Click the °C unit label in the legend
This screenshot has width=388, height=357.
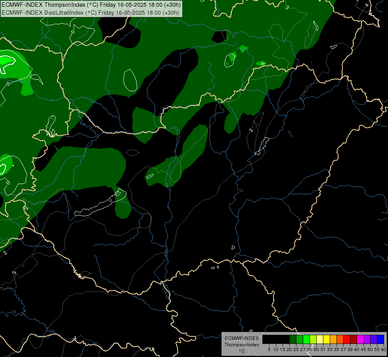pyautogui.click(x=242, y=351)
